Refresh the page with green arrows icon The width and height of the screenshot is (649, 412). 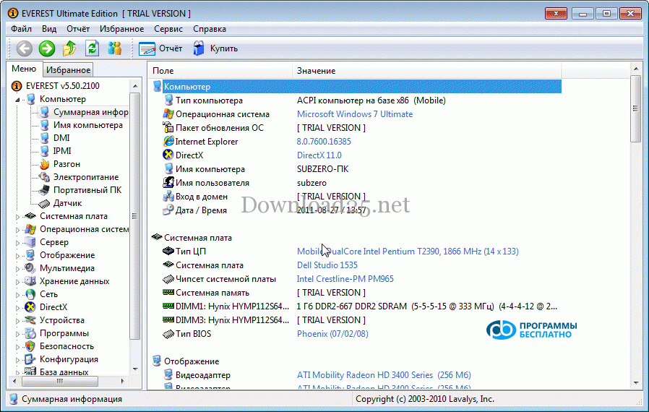tap(92, 48)
